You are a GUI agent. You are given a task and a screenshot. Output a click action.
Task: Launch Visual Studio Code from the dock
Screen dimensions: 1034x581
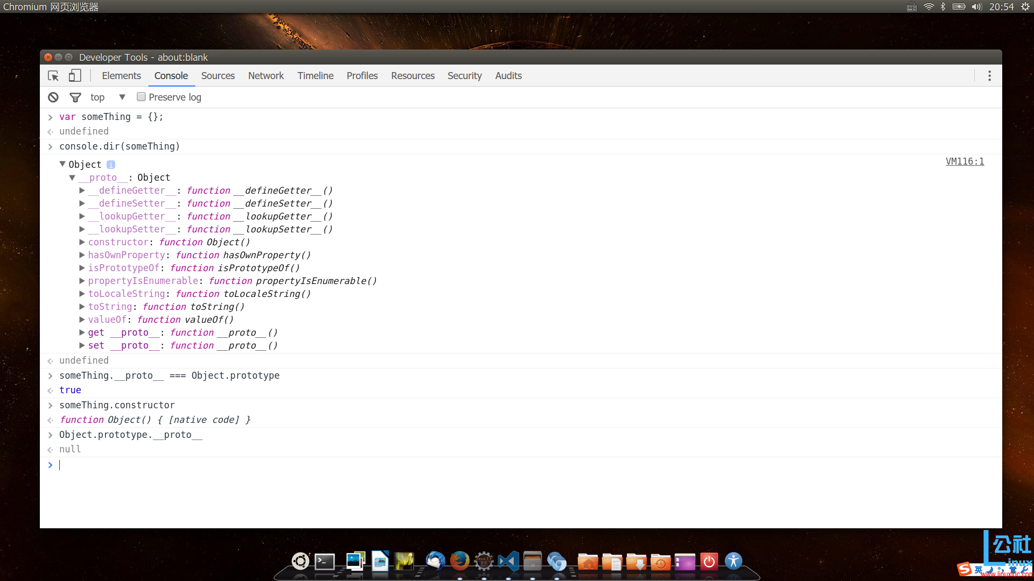click(508, 562)
